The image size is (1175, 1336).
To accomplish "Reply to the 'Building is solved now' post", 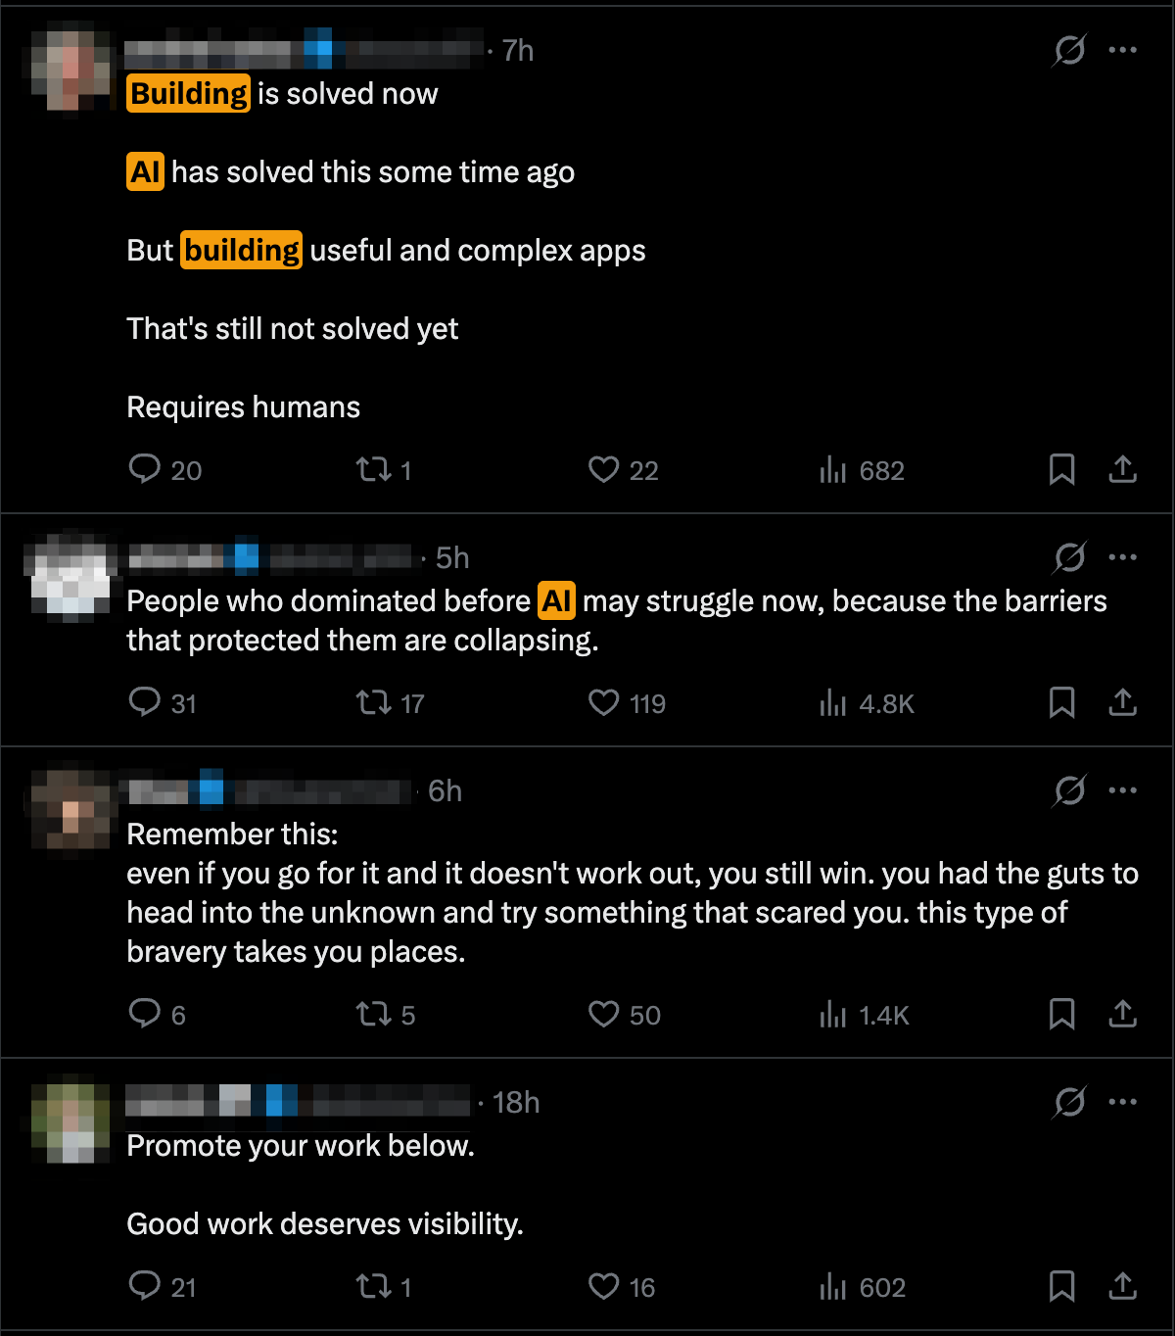I will (145, 469).
